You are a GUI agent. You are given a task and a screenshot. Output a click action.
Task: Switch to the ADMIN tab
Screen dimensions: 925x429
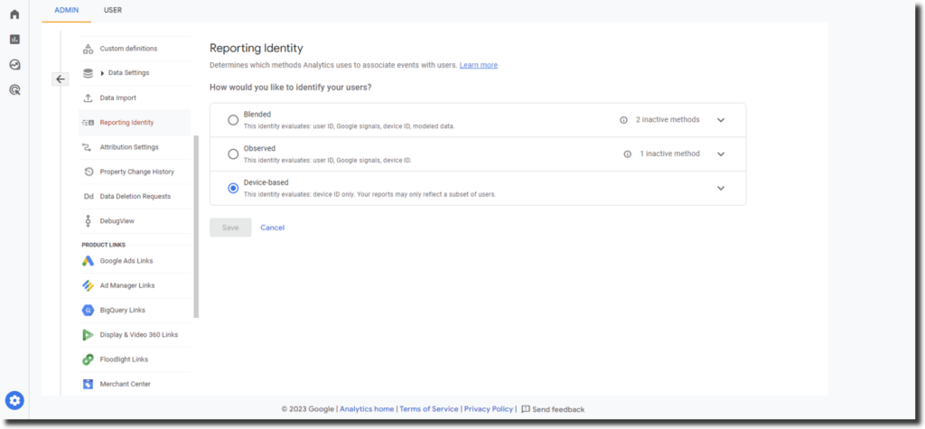coord(66,10)
